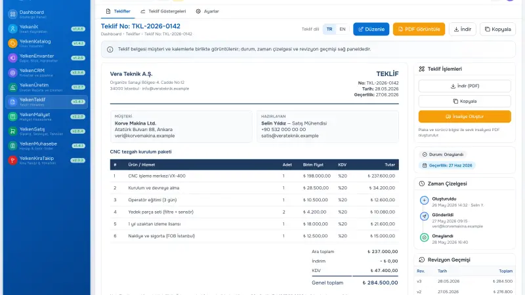Click the İndir button in the header
Image resolution: width=525 pixels, height=295 pixels.
click(x=463, y=29)
